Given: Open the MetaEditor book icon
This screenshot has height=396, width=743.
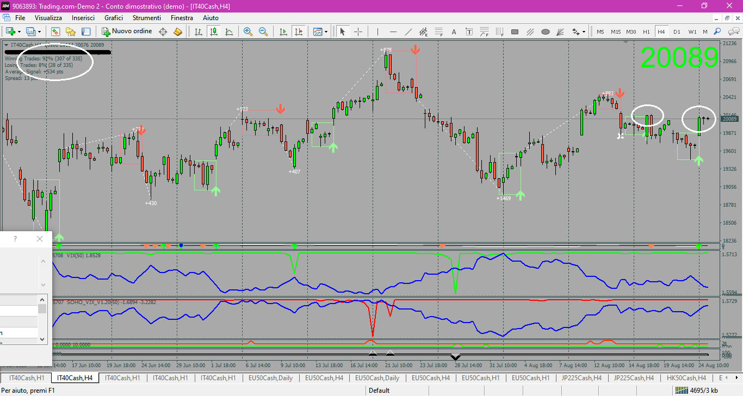Looking at the screenshot, I should coord(178,32).
